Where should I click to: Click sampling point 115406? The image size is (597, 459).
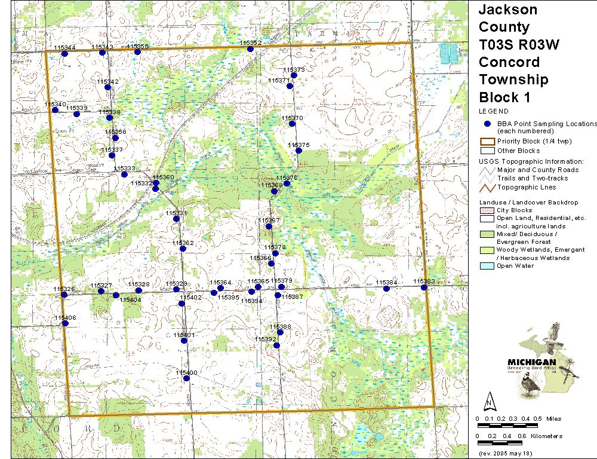point(65,323)
